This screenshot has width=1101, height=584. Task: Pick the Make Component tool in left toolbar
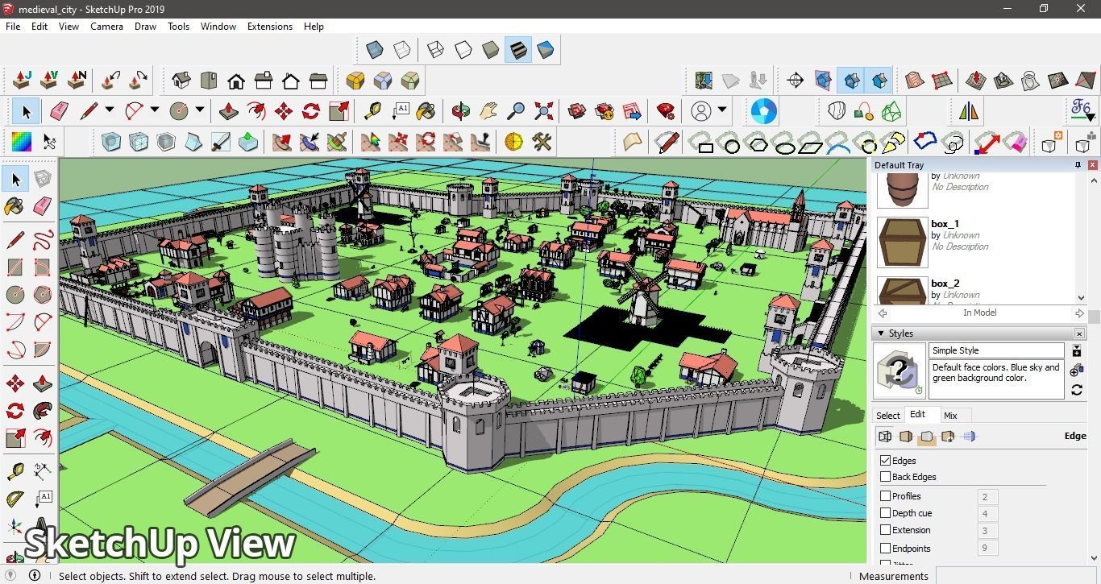coord(43,178)
